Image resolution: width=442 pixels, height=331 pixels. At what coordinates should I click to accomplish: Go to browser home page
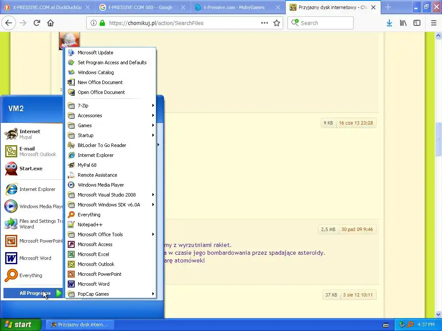pos(51,23)
